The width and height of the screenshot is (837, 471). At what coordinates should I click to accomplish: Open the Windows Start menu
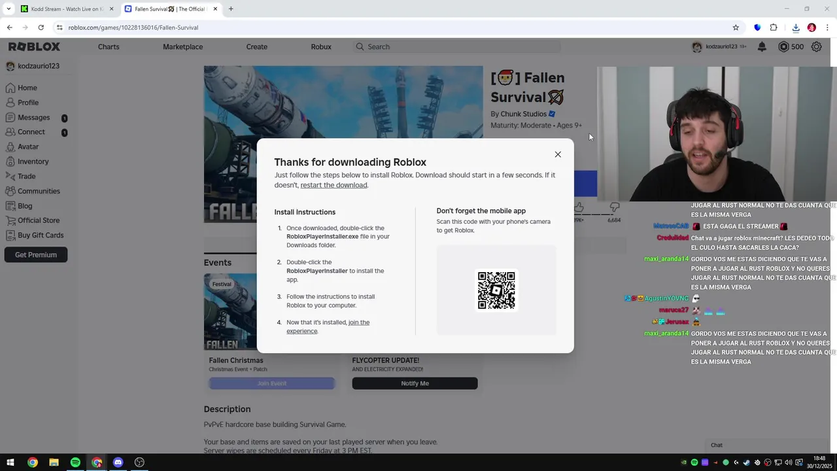10,462
